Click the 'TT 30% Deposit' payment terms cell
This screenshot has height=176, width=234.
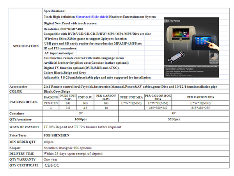pyautogui.click(x=136, y=127)
